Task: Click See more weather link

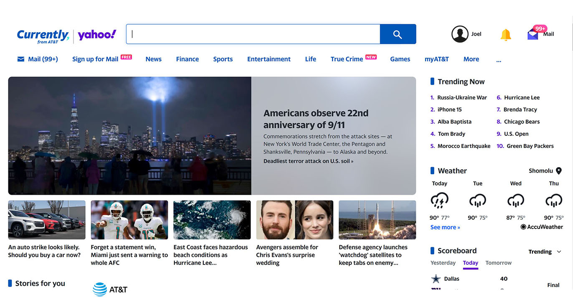Action: [x=445, y=227]
